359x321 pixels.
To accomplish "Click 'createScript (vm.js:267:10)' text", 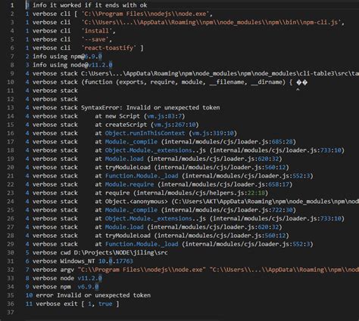I will click(x=152, y=125).
